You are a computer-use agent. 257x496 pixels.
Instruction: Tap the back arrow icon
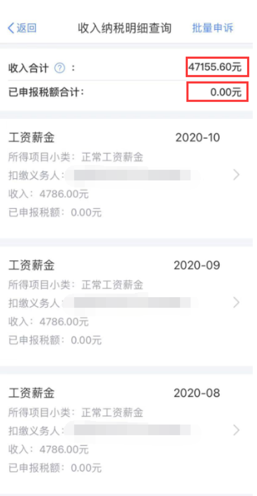[11, 28]
